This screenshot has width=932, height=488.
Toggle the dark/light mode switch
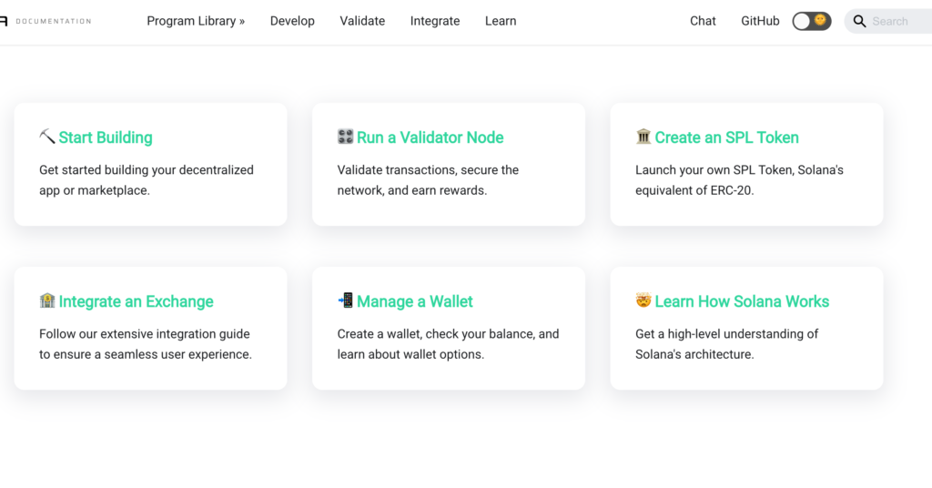[x=811, y=22]
